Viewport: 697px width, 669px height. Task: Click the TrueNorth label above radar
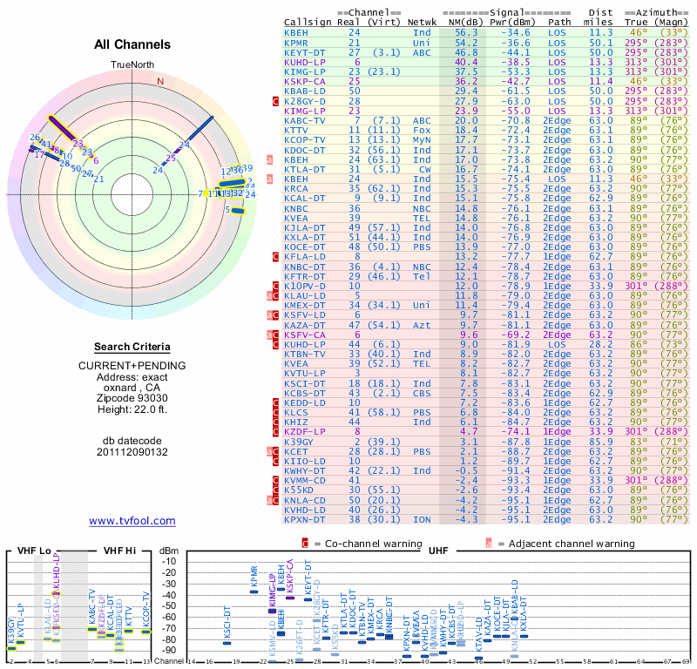[x=132, y=65]
